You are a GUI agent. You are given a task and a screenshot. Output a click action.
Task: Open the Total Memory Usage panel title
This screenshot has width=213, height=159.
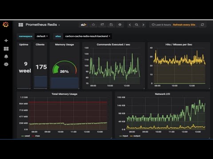point(64,94)
